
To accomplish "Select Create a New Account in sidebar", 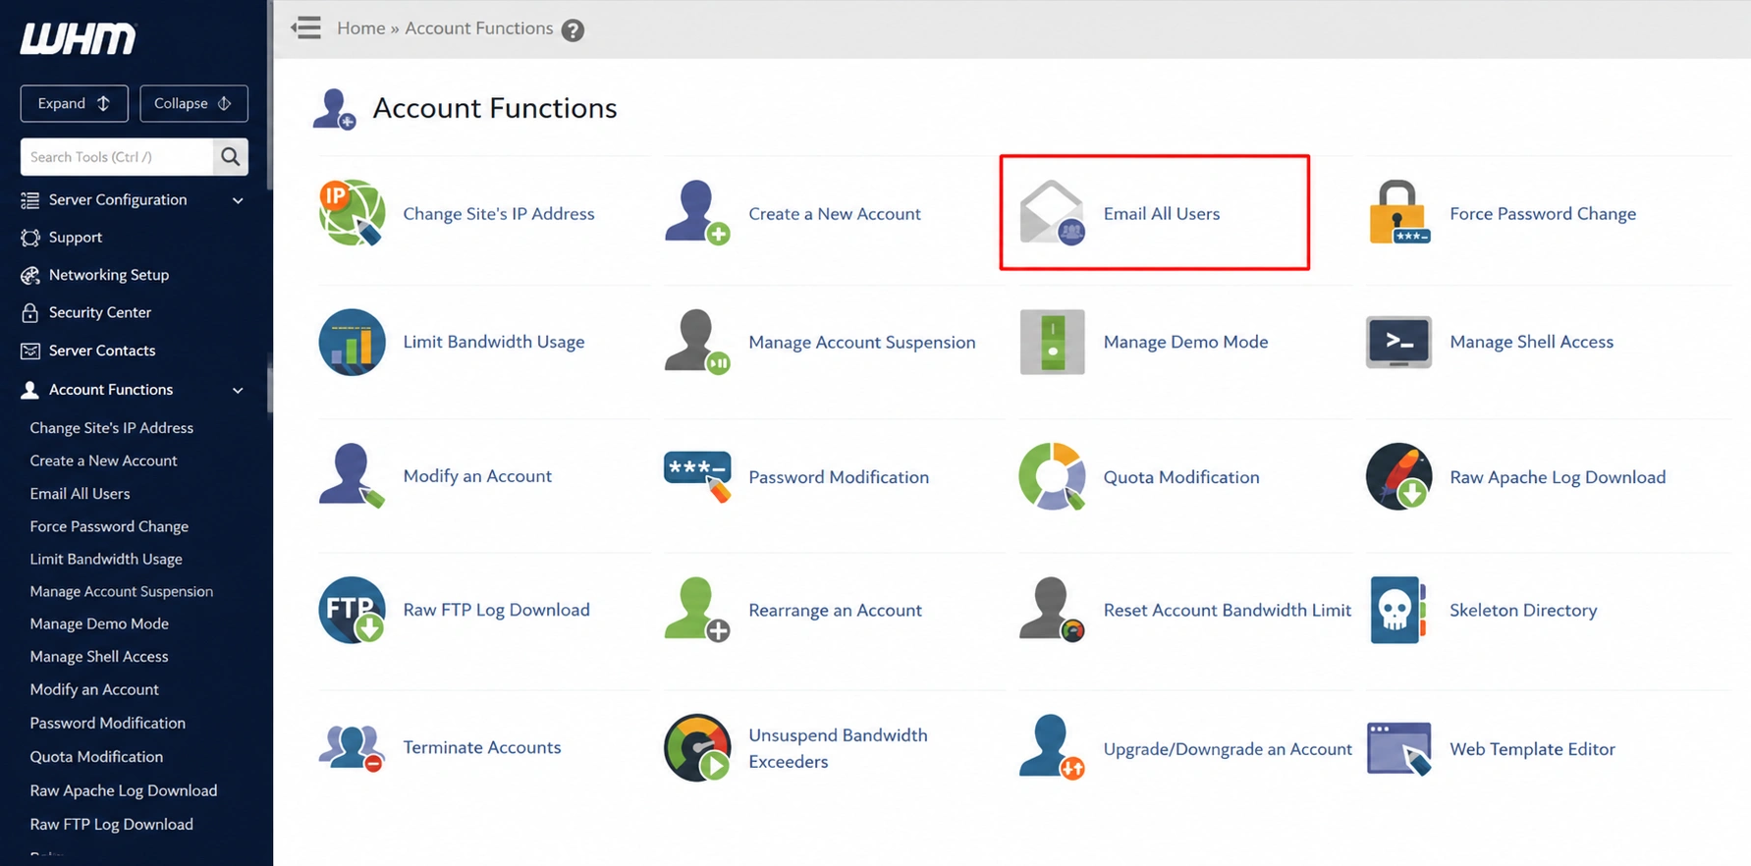I will coord(103,460).
